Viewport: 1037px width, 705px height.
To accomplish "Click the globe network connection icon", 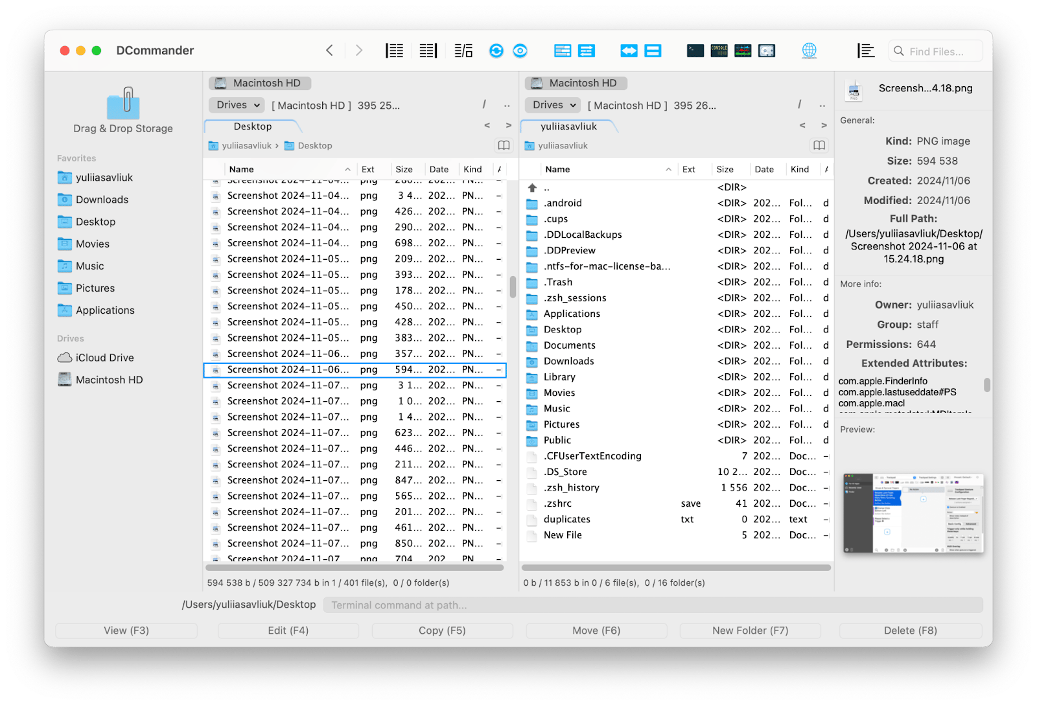I will (809, 51).
